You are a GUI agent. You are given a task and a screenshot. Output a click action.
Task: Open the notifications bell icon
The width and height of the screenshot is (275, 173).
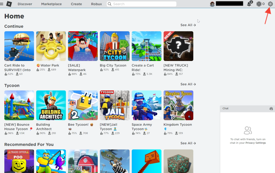pos(249,4)
